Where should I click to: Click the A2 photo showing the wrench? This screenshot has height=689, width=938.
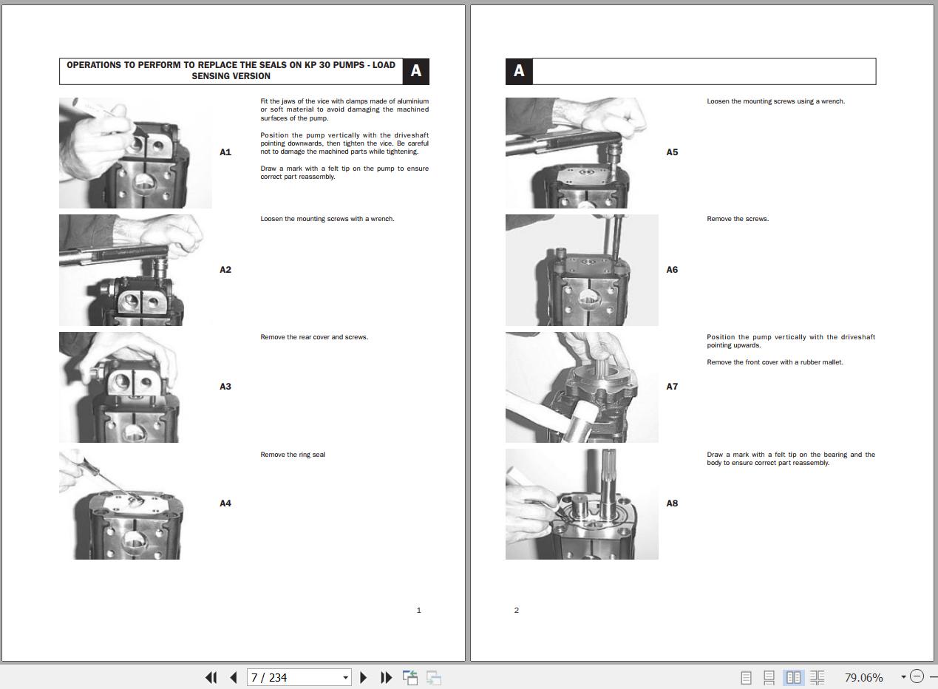[135, 270]
